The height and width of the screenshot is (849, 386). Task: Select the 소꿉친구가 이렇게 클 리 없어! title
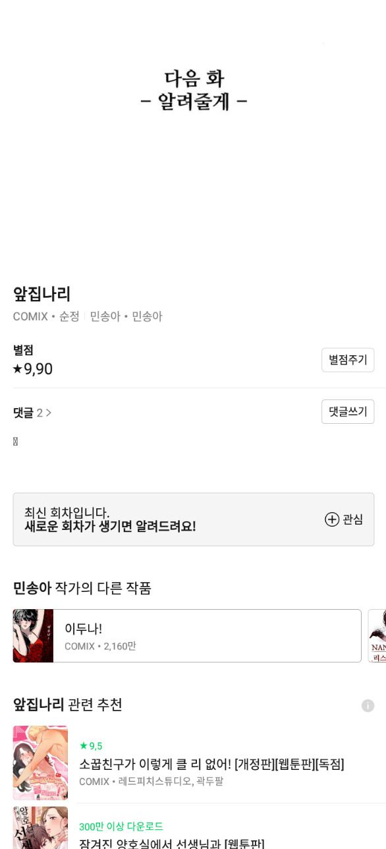tap(211, 764)
